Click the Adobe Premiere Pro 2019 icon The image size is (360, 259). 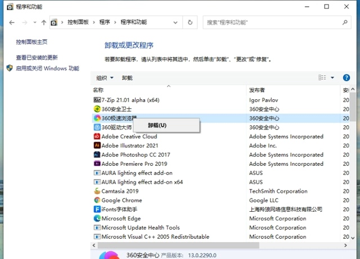97,163
